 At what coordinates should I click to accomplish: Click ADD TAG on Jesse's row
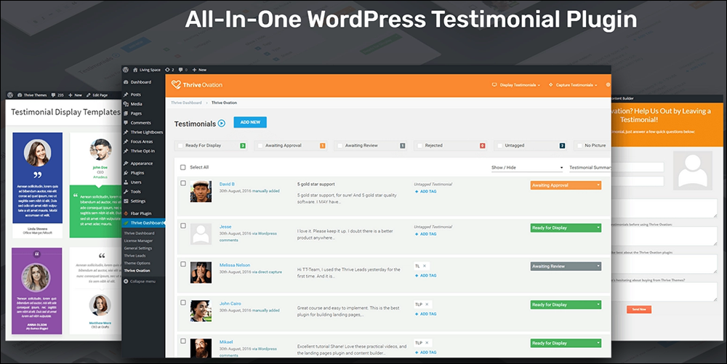(x=425, y=235)
